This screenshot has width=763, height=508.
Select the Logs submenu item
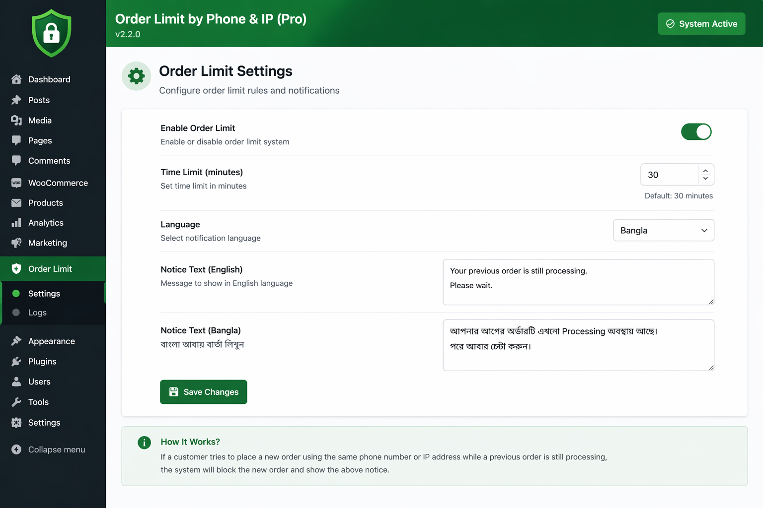point(37,313)
